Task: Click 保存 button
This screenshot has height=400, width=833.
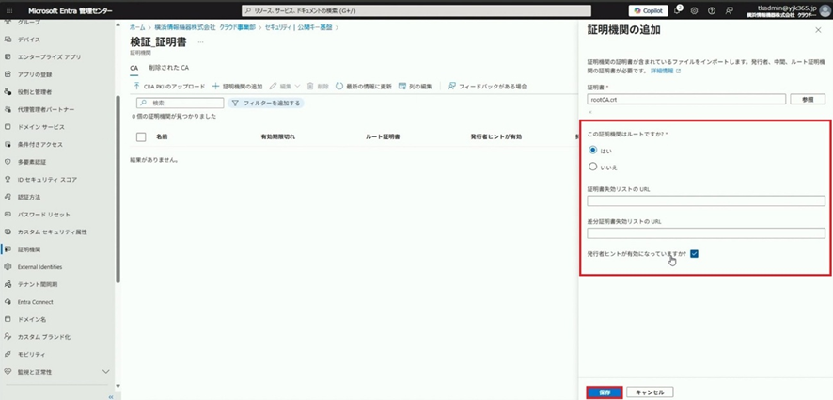Action: pos(605,392)
